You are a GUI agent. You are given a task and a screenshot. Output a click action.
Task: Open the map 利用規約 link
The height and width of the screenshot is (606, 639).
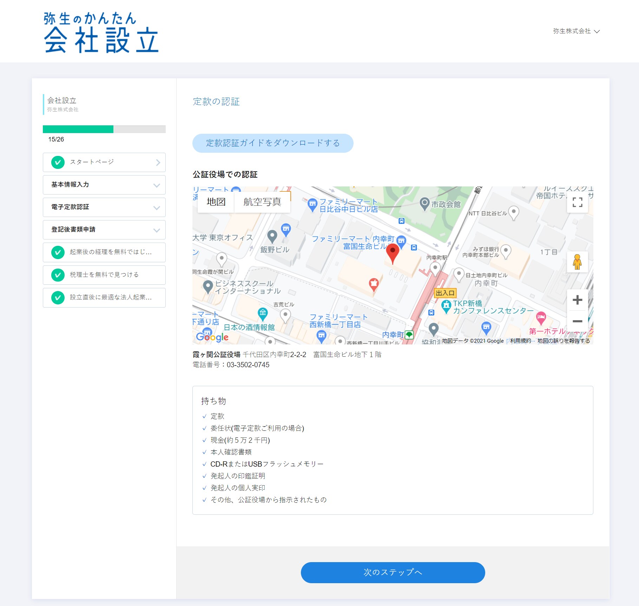tap(521, 341)
